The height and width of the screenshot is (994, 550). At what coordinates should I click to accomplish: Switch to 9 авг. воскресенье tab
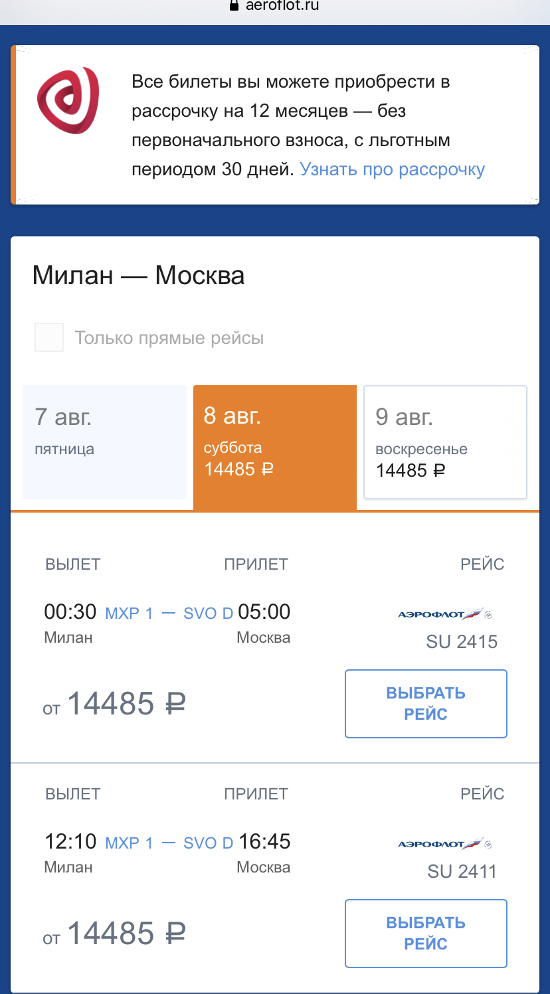click(445, 442)
